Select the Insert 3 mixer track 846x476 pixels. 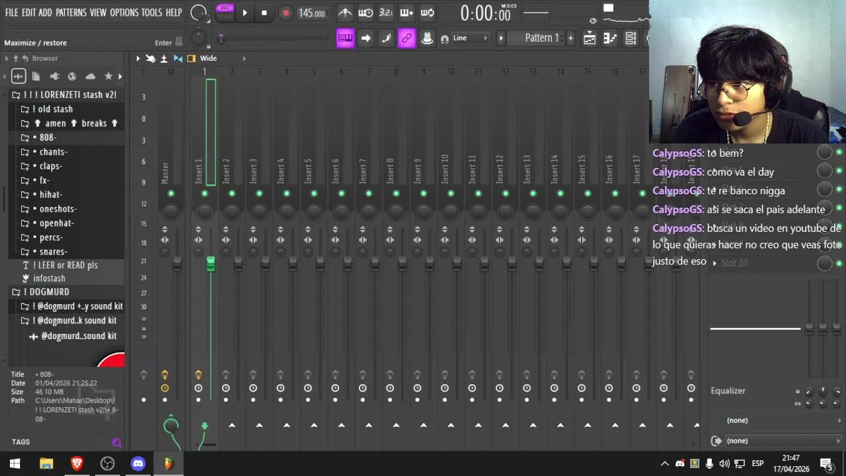[x=254, y=171]
